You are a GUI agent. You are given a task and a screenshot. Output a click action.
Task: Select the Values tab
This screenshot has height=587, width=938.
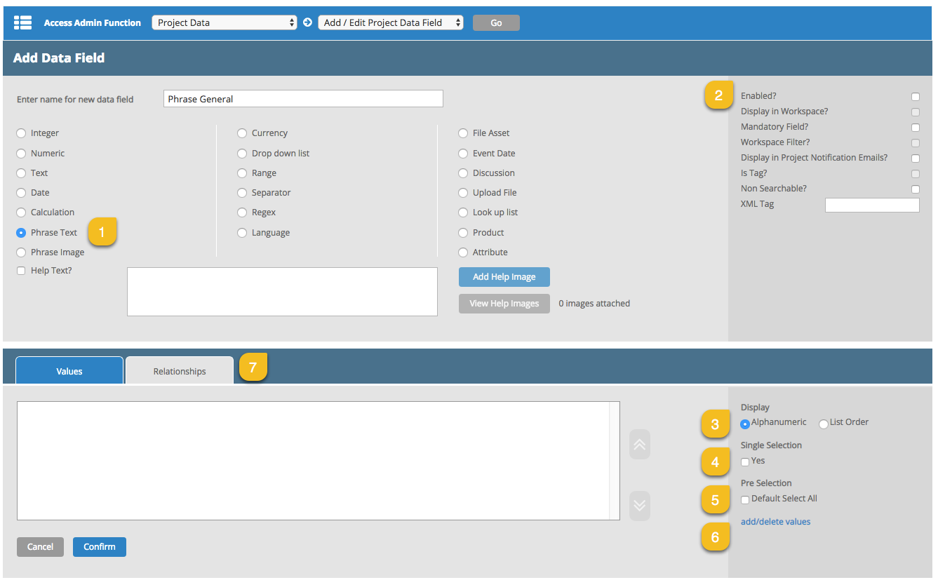tap(69, 371)
